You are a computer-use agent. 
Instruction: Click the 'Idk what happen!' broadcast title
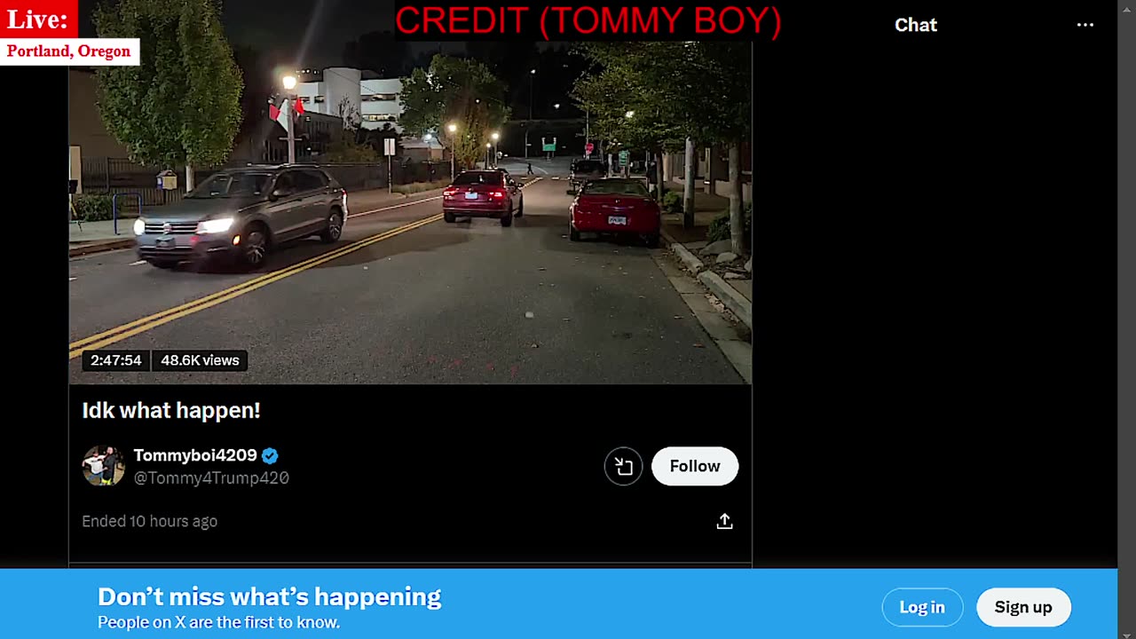(171, 410)
